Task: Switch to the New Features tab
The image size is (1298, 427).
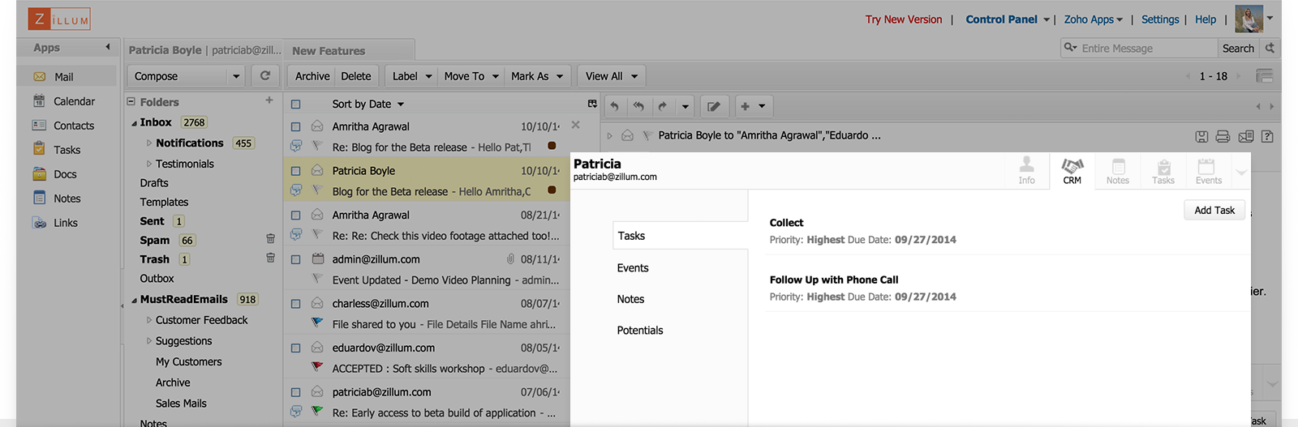Action: (329, 51)
